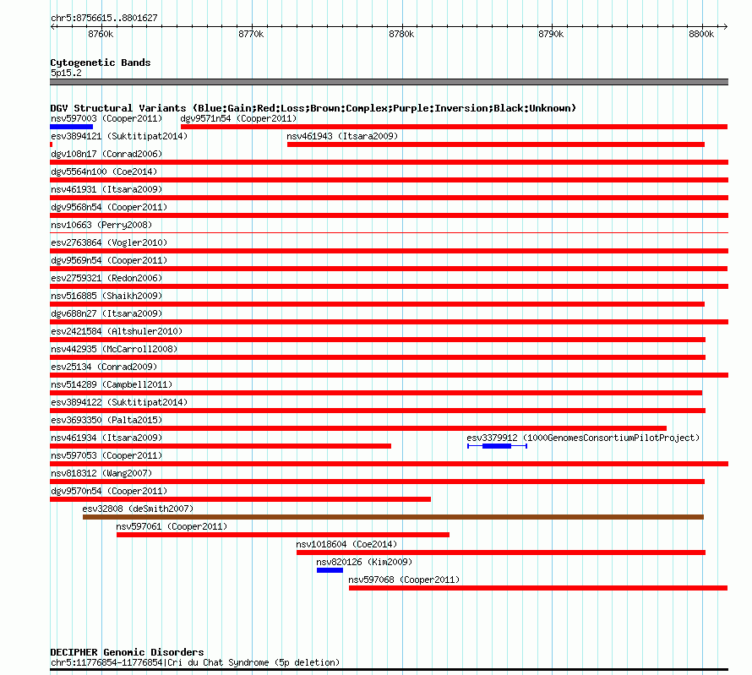752x675 pixels.
Task: Open esv2763864 (Vogler2010) variant label
Action: pyautogui.click(x=109, y=242)
